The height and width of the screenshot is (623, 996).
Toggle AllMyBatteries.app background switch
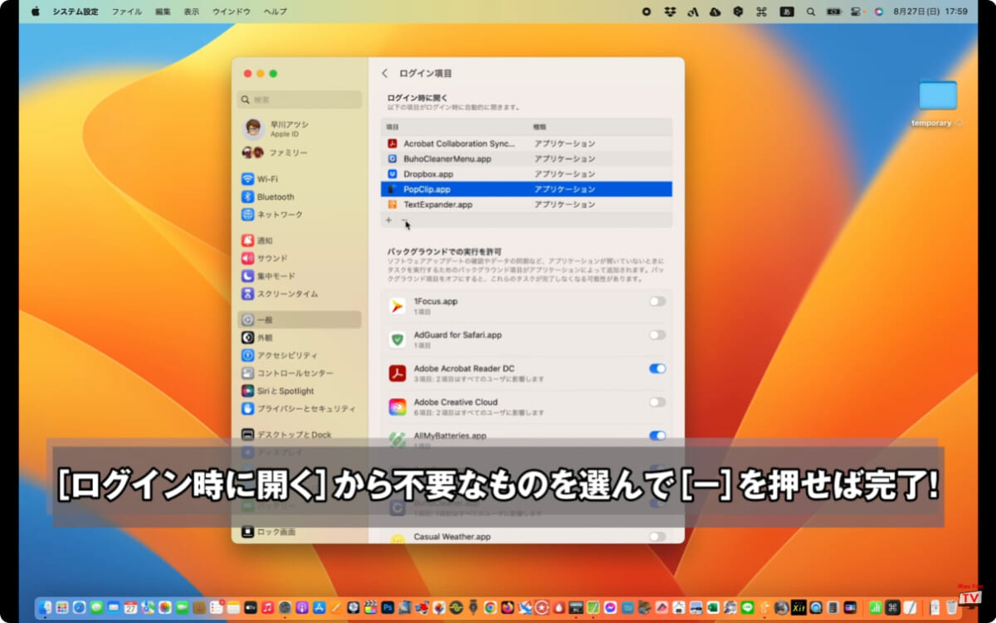point(657,435)
